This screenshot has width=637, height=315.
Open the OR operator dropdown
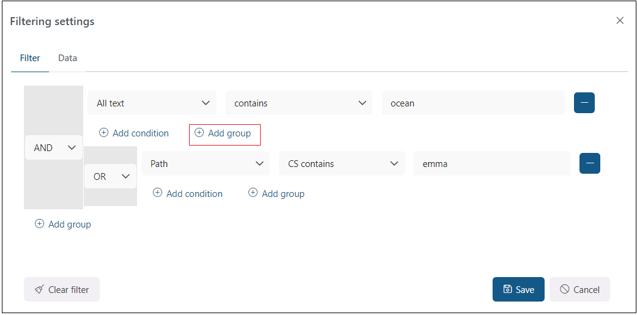pyautogui.click(x=110, y=176)
